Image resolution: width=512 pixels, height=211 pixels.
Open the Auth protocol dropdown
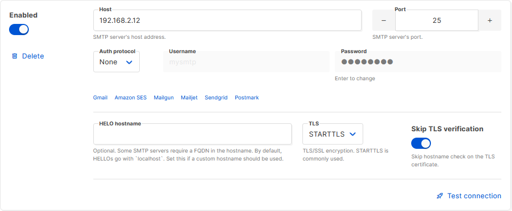tap(116, 62)
